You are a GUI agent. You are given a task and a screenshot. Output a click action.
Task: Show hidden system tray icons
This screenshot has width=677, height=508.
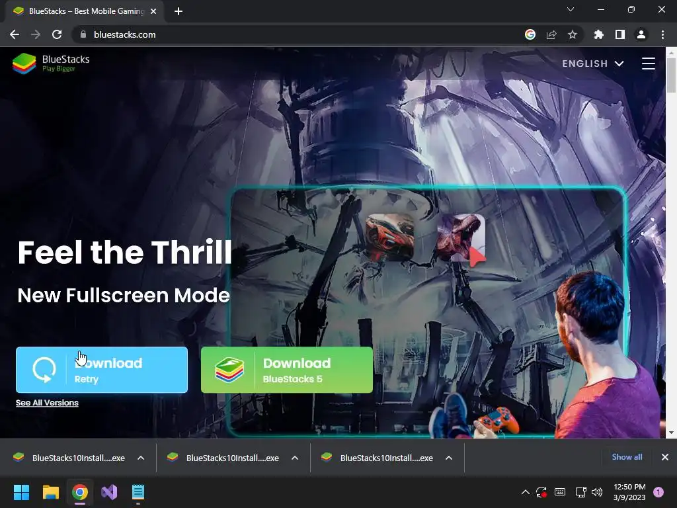tap(526, 492)
